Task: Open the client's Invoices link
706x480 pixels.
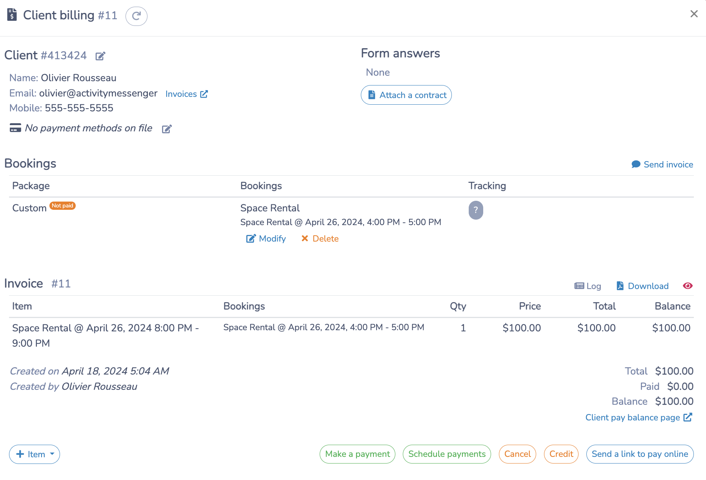Action: coord(186,94)
